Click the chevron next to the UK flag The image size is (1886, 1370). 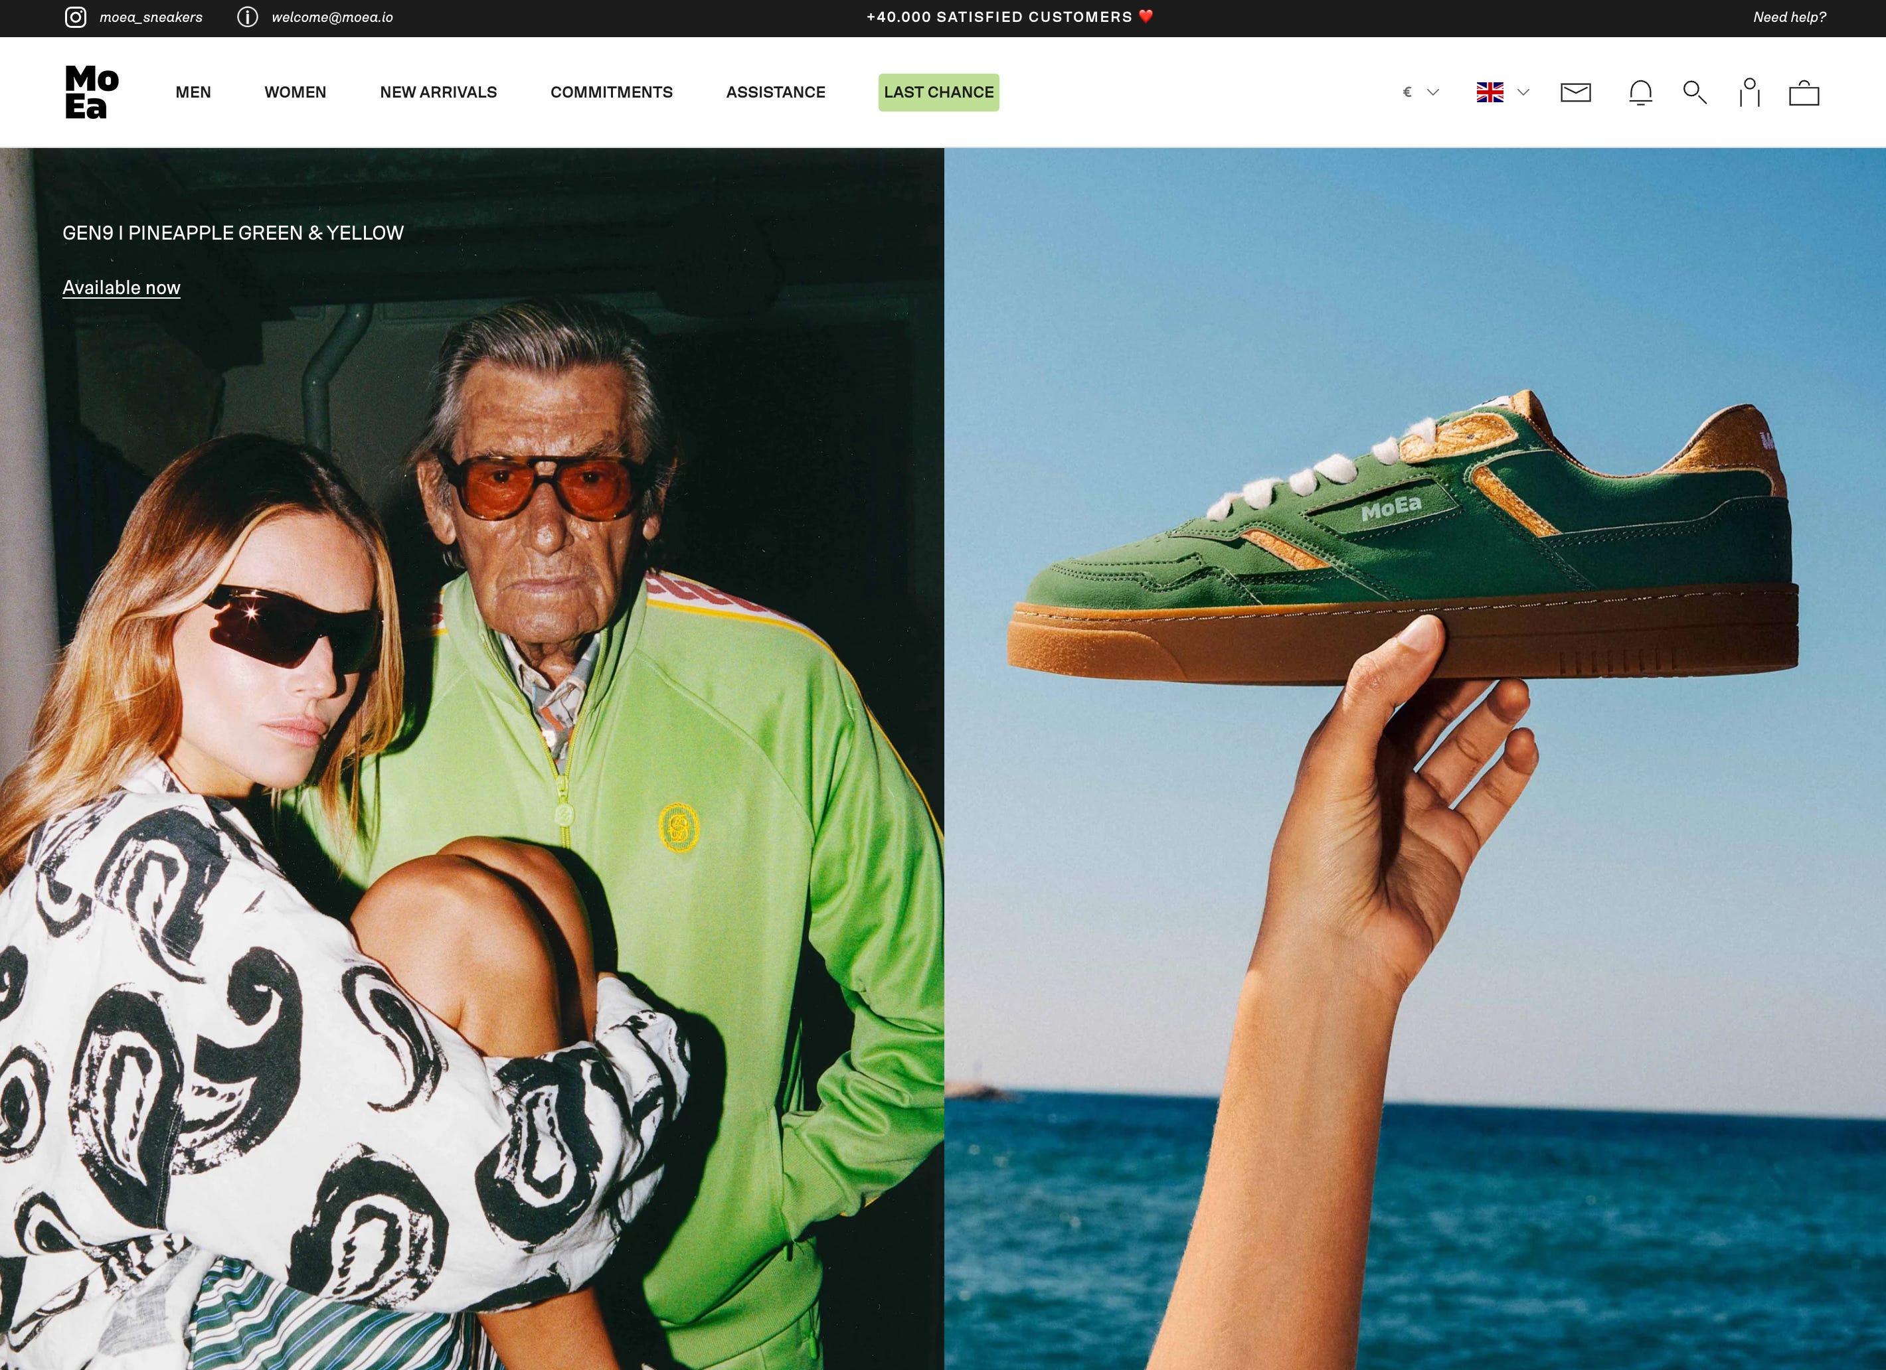point(1523,92)
